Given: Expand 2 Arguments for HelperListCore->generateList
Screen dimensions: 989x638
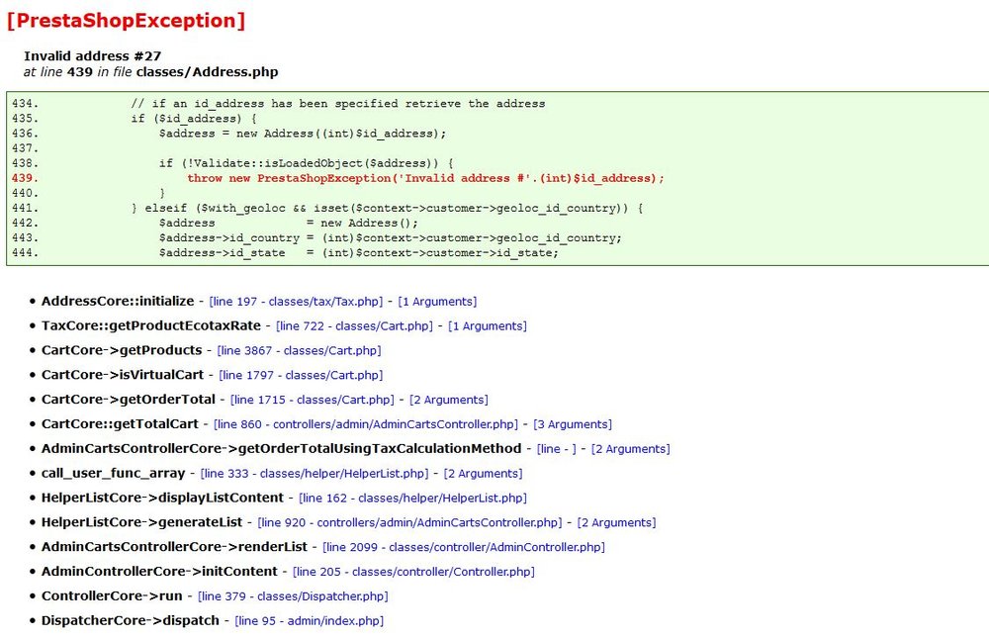Looking at the screenshot, I should 617,523.
